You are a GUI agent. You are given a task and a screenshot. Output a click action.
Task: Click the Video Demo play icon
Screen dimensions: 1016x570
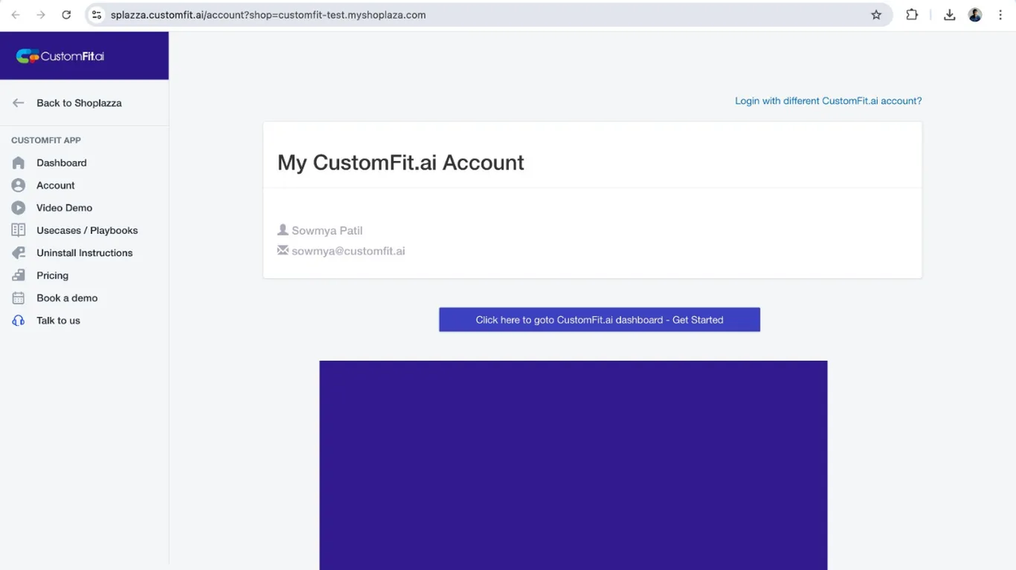click(x=18, y=208)
